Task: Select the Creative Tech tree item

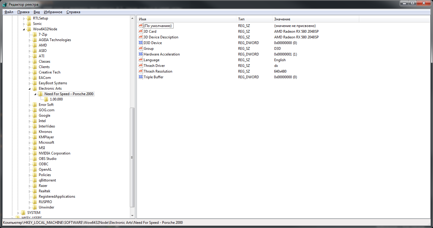Action: click(x=49, y=72)
